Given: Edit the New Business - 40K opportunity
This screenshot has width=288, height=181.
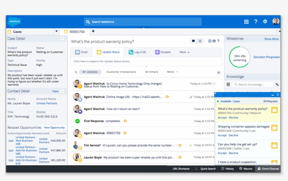Looking at the screenshot, I should (11, 141).
